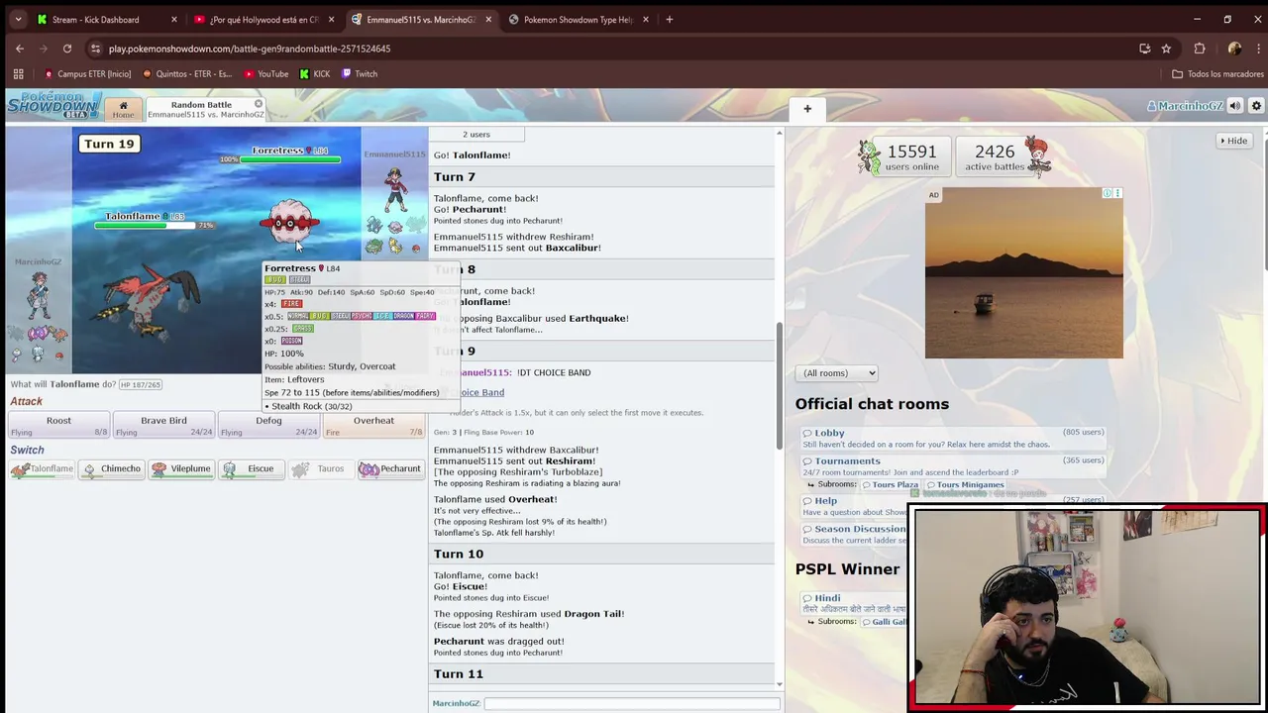
Task: Switch to Eiscue
Action: 251,469
